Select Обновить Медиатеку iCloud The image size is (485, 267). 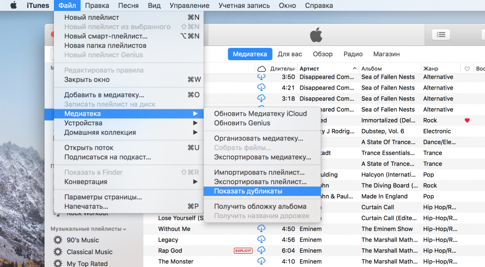pos(262,113)
